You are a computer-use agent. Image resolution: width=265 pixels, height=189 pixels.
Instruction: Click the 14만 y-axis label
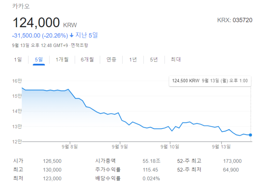pyautogui.click(x=17, y=111)
